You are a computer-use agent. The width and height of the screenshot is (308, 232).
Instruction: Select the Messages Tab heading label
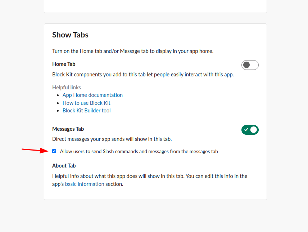coord(68,129)
